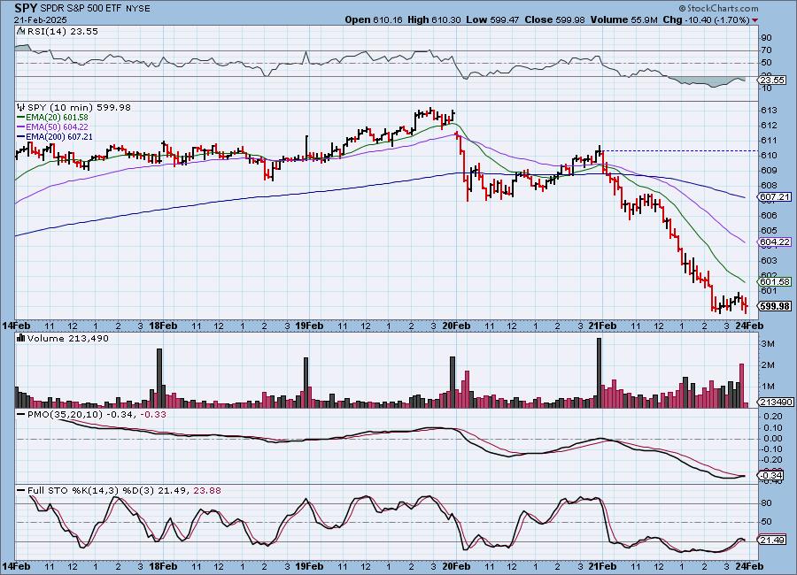Click the green EMA(20) legend line marker
The image size is (797, 575).
[21, 118]
